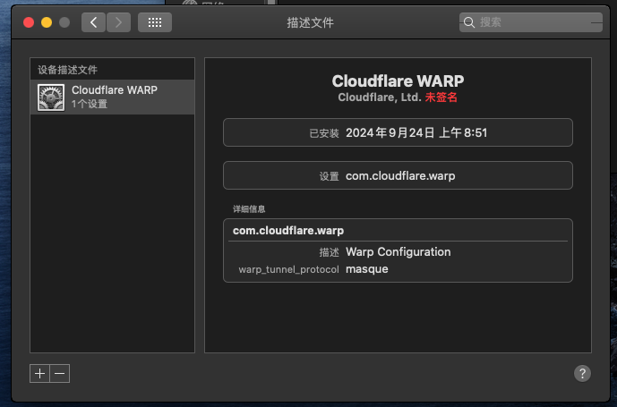The image size is (617, 407).
Task: Select the 描述 Warp Configuration row
Action: (x=398, y=252)
